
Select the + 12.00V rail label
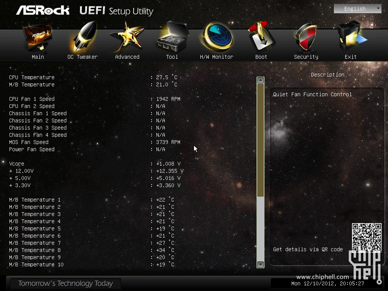[21, 171]
